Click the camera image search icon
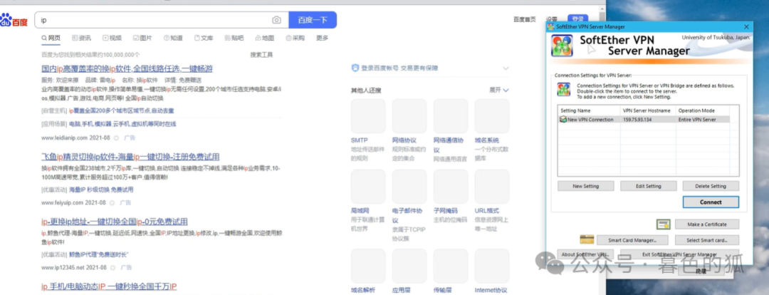 pos(276,20)
